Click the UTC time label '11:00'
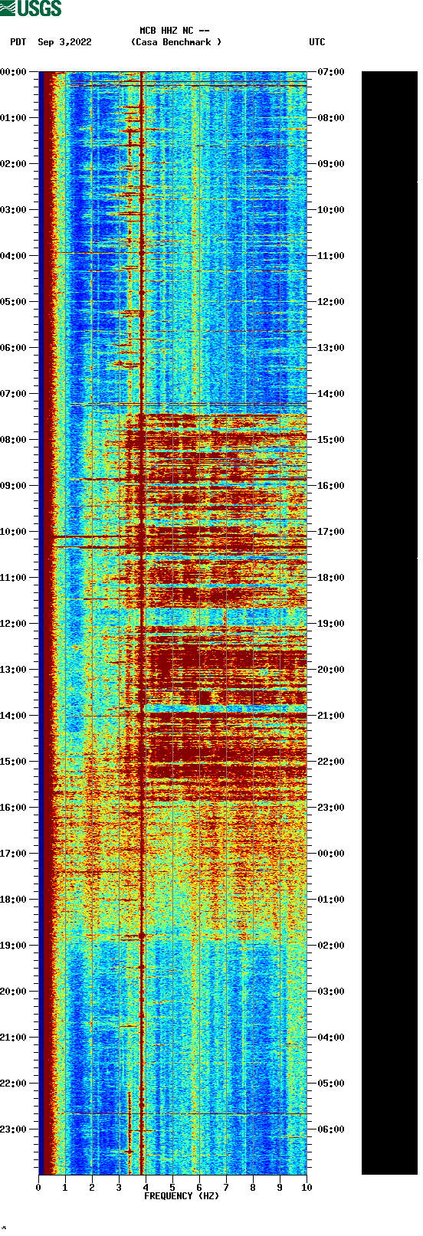423x1236 pixels. (x=331, y=256)
